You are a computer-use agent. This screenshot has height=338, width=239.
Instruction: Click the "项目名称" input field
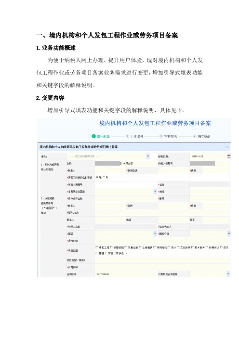pyautogui.click(x=162, y=241)
